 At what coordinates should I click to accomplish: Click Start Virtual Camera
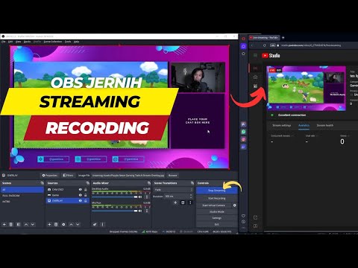click(213, 205)
